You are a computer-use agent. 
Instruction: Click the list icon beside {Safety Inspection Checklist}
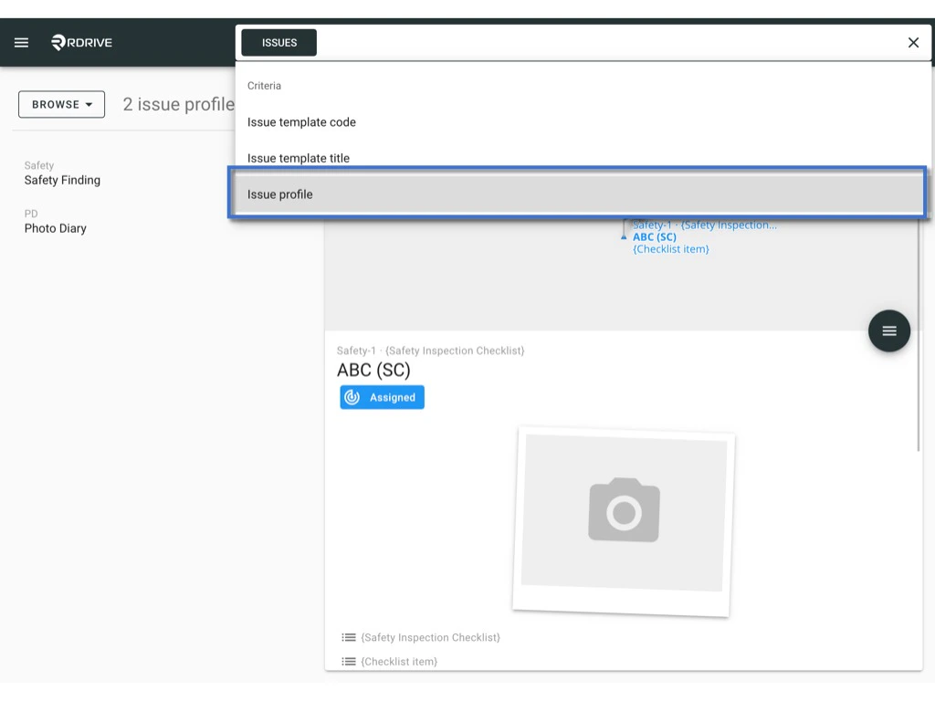click(x=348, y=637)
